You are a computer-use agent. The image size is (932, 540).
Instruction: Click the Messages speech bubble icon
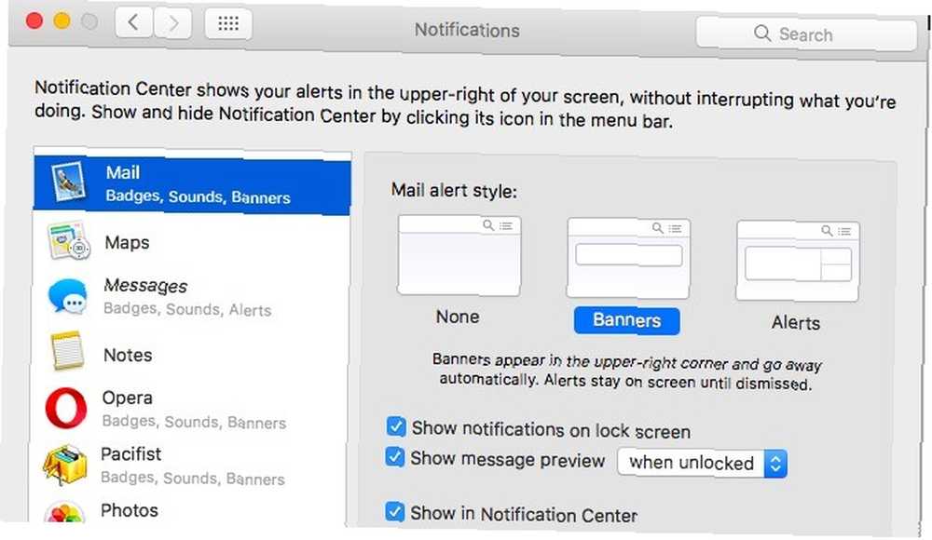(x=68, y=295)
